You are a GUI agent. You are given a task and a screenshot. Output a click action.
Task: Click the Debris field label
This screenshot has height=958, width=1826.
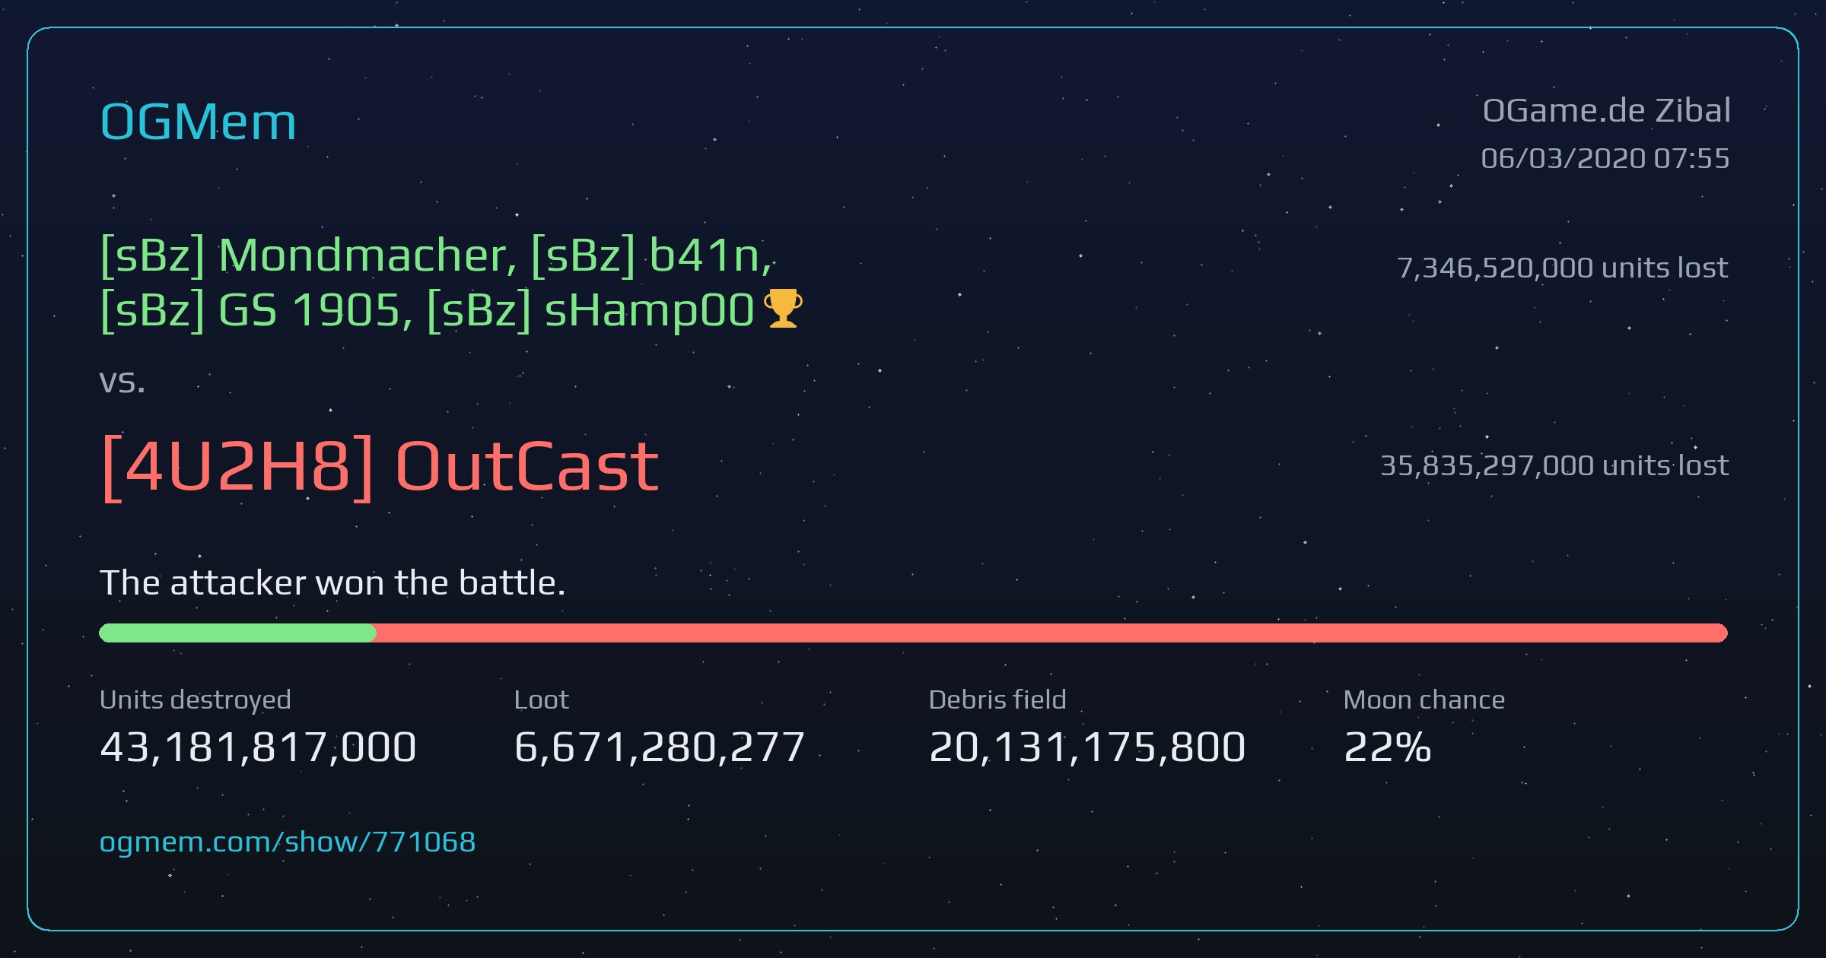pyautogui.click(x=997, y=699)
